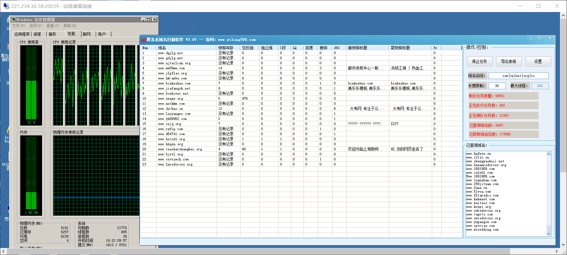Image resolution: width=567 pixels, height=255 pixels.
Task: Select row www.lnredcross.org
Action: [x=301, y=164]
